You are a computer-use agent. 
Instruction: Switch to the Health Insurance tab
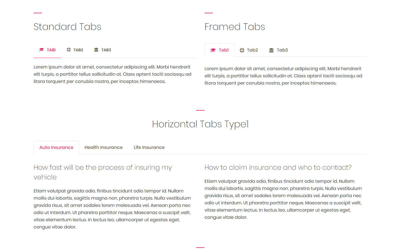click(103, 148)
